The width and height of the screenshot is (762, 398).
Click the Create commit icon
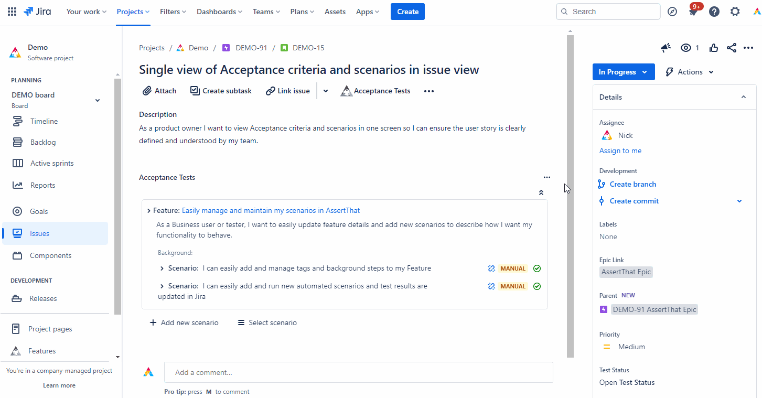pyautogui.click(x=601, y=201)
